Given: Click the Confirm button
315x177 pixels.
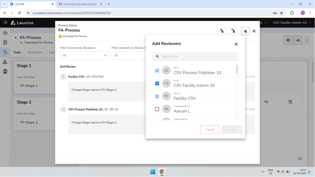Looking at the screenshot, I should coord(232,129).
